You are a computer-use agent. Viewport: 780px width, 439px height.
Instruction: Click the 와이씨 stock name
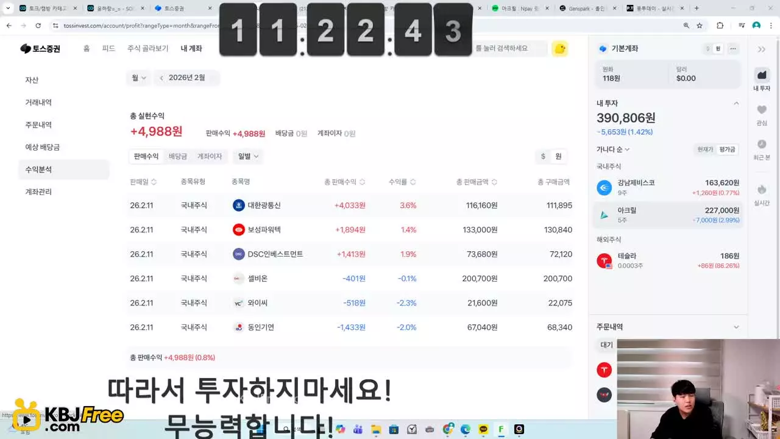pos(257,303)
